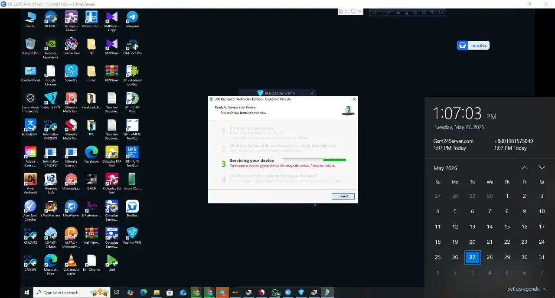Open the Octoplus LG Tool icon
The image size is (555, 298).
[112, 184]
